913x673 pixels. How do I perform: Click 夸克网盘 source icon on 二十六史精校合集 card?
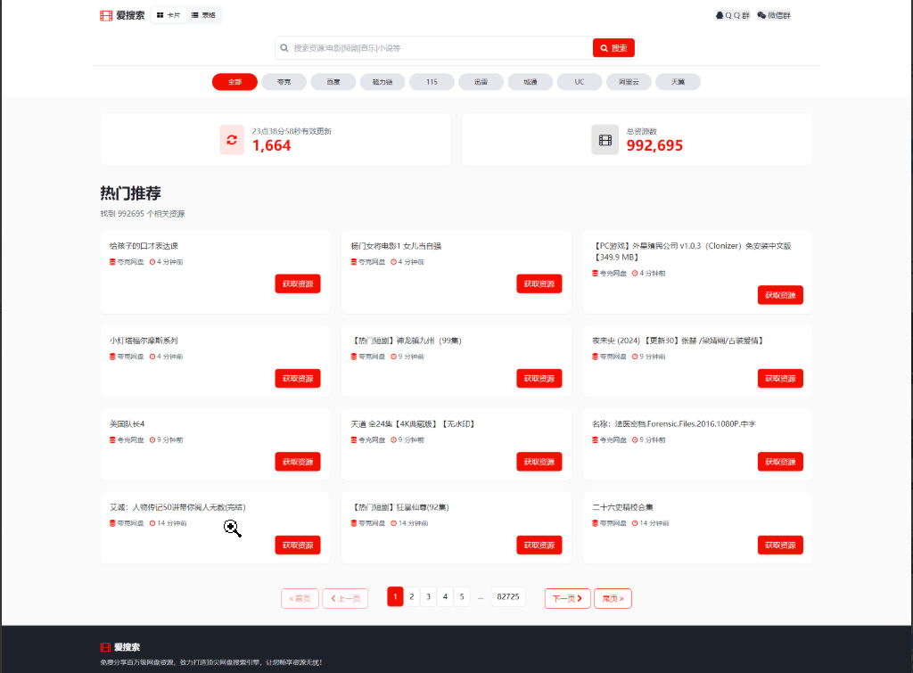(595, 523)
